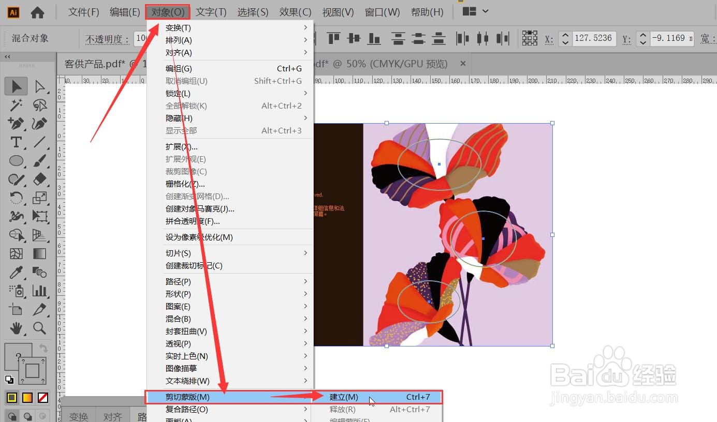Screen dimensions: 717x422
Task: Select the Mesh tool
Action: [x=16, y=253]
